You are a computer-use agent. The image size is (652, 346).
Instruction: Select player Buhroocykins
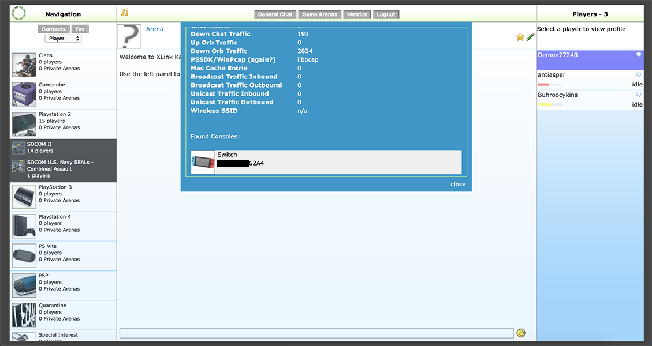coord(590,100)
